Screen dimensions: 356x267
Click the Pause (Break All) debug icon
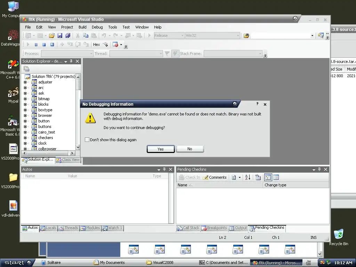coord(36,44)
